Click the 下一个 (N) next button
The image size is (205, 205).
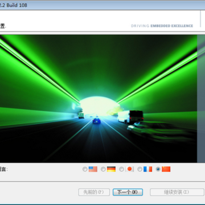pyautogui.click(x=128, y=192)
